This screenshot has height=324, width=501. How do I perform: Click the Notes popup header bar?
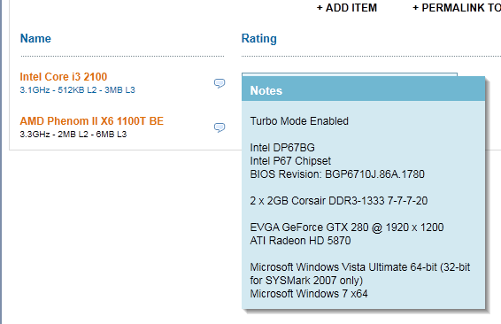pyautogui.click(x=363, y=90)
